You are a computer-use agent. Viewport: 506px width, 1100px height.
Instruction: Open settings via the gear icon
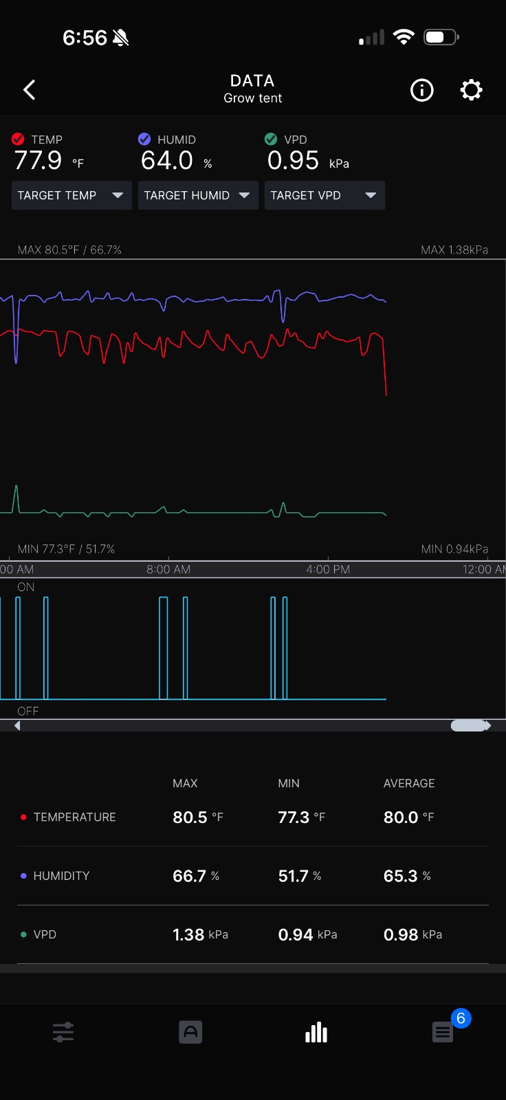click(x=471, y=90)
